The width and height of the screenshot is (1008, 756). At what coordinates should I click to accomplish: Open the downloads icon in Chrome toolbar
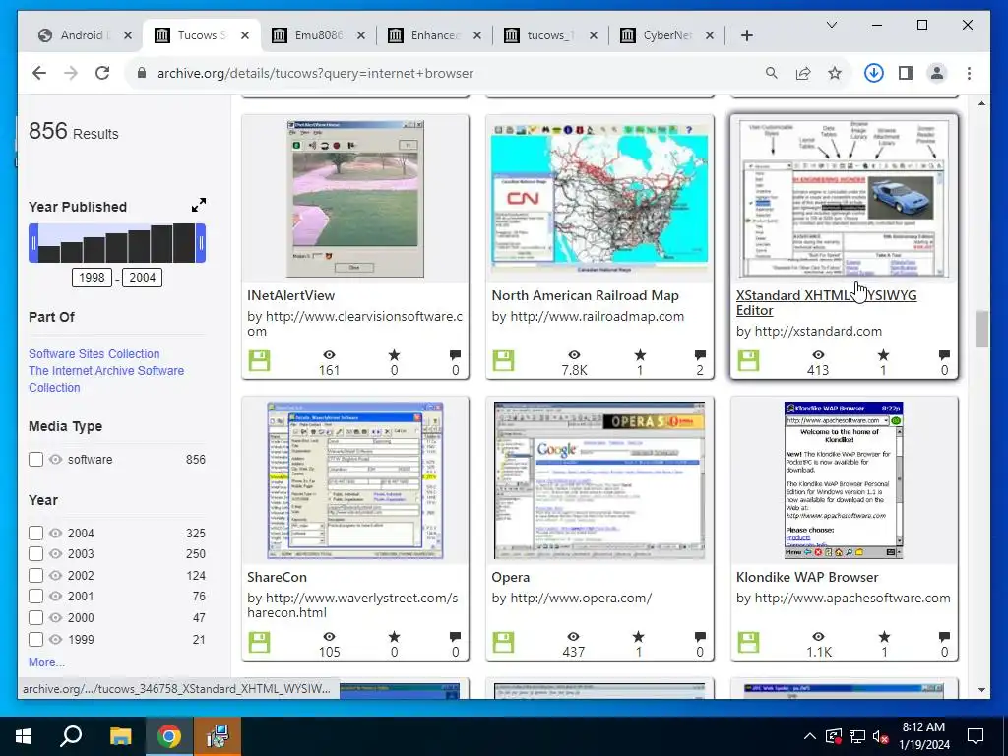click(874, 73)
